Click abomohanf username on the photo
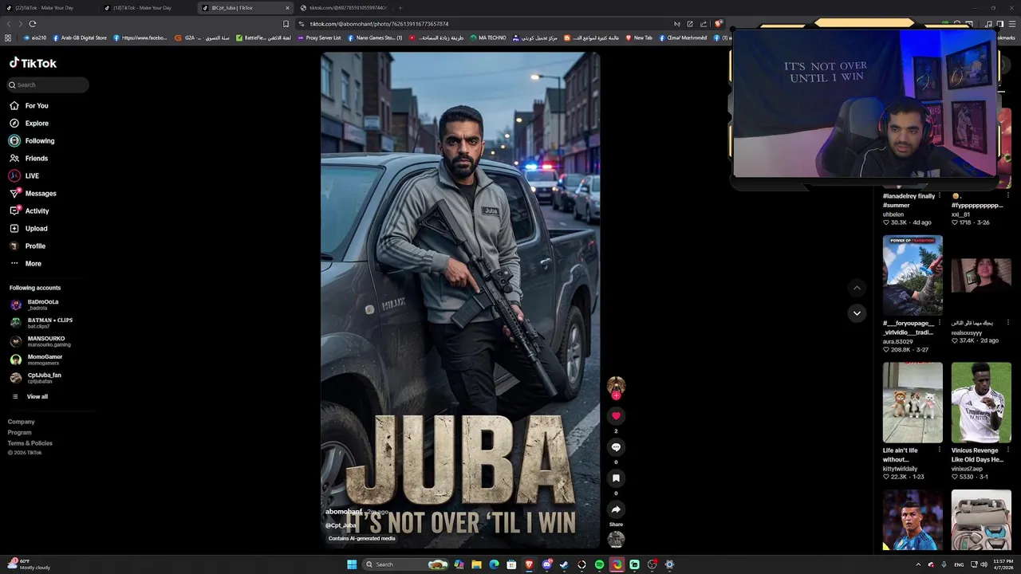 pyautogui.click(x=343, y=512)
